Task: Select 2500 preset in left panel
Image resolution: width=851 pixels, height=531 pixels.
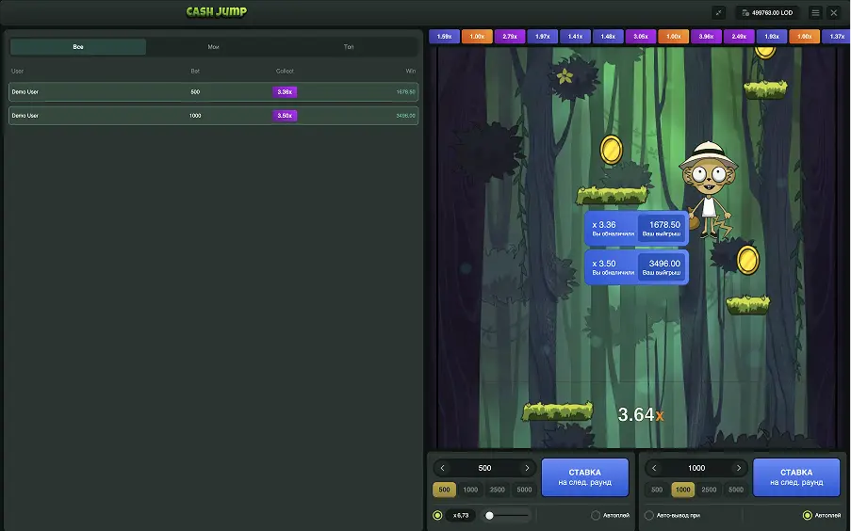Action: pos(498,490)
